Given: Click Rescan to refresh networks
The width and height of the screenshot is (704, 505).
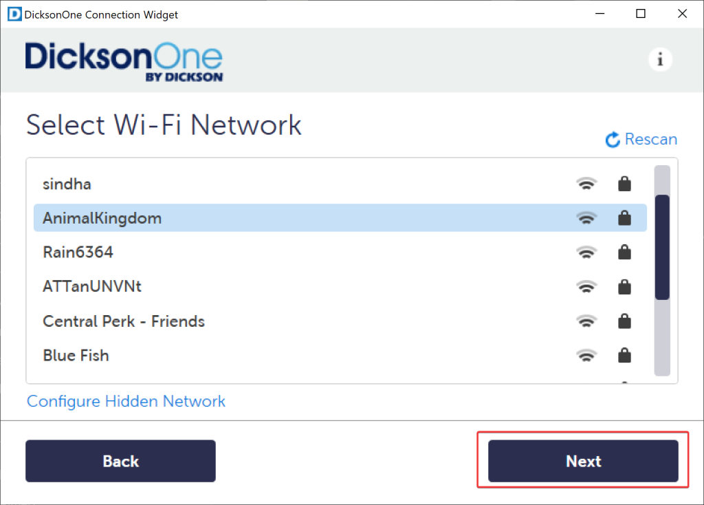Looking at the screenshot, I should 650,140.
